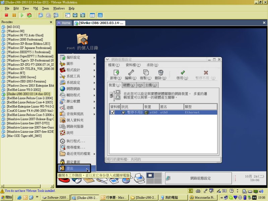The width and height of the screenshot is (268, 201).
Task: Expand the 偏好設定 submenu
Action: (77, 57)
